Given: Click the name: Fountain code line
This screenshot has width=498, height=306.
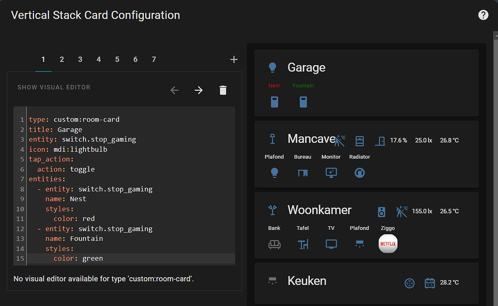Looking at the screenshot, I should point(74,238).
